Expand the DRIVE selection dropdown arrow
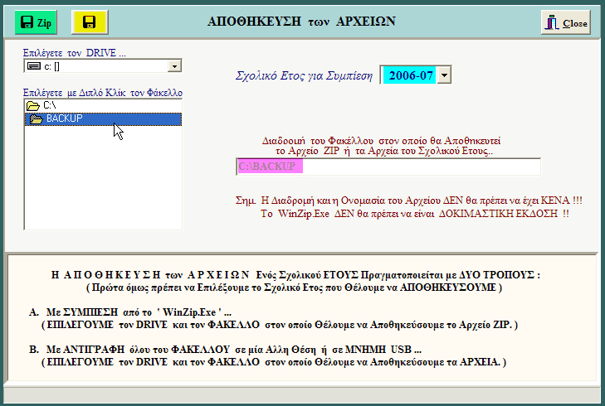 click(x=174, y=65)
